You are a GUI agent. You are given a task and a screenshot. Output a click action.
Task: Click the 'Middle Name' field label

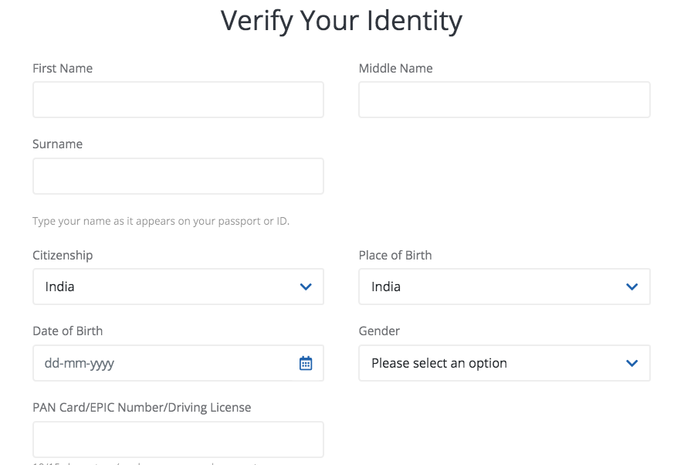395,68
